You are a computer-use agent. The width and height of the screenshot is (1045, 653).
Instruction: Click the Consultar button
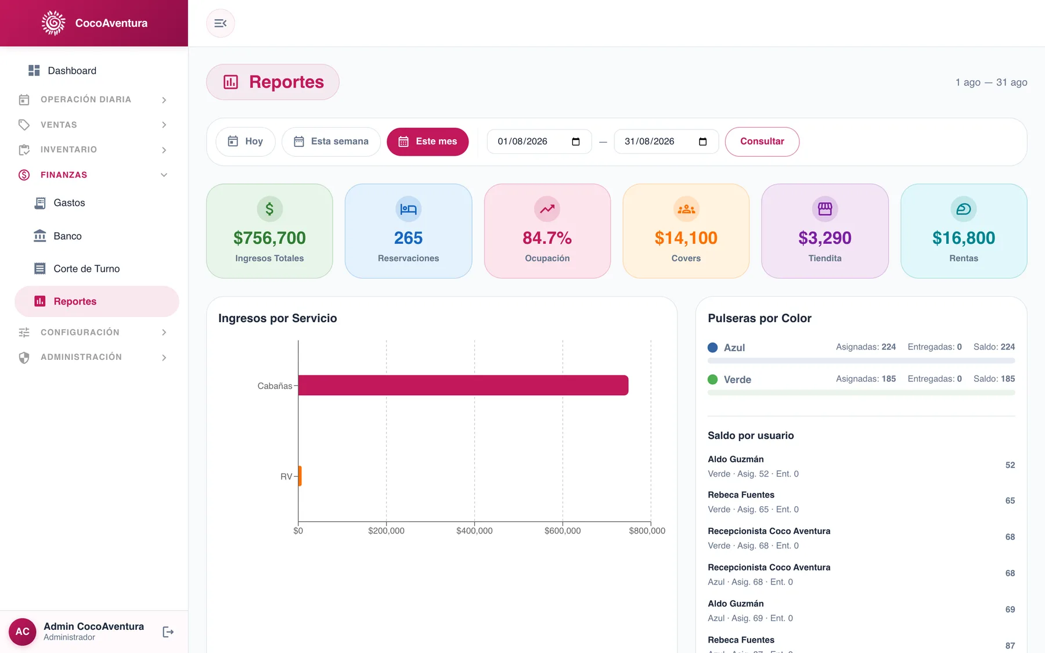point(762,142)
